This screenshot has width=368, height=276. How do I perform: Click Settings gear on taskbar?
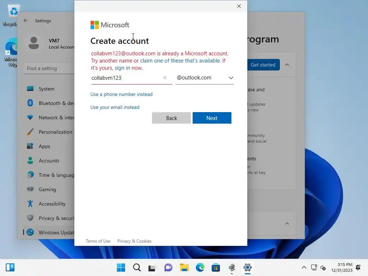tap(247, 267)
